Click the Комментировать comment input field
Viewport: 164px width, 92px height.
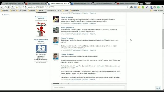pos(89,87)
